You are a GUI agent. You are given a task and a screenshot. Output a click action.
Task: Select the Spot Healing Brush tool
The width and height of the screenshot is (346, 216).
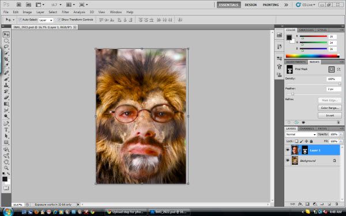(x=6, y=73)
